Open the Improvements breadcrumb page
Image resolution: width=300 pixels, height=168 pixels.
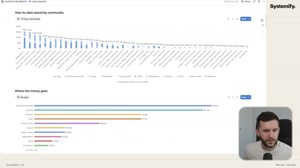click(x=38, y=1)
